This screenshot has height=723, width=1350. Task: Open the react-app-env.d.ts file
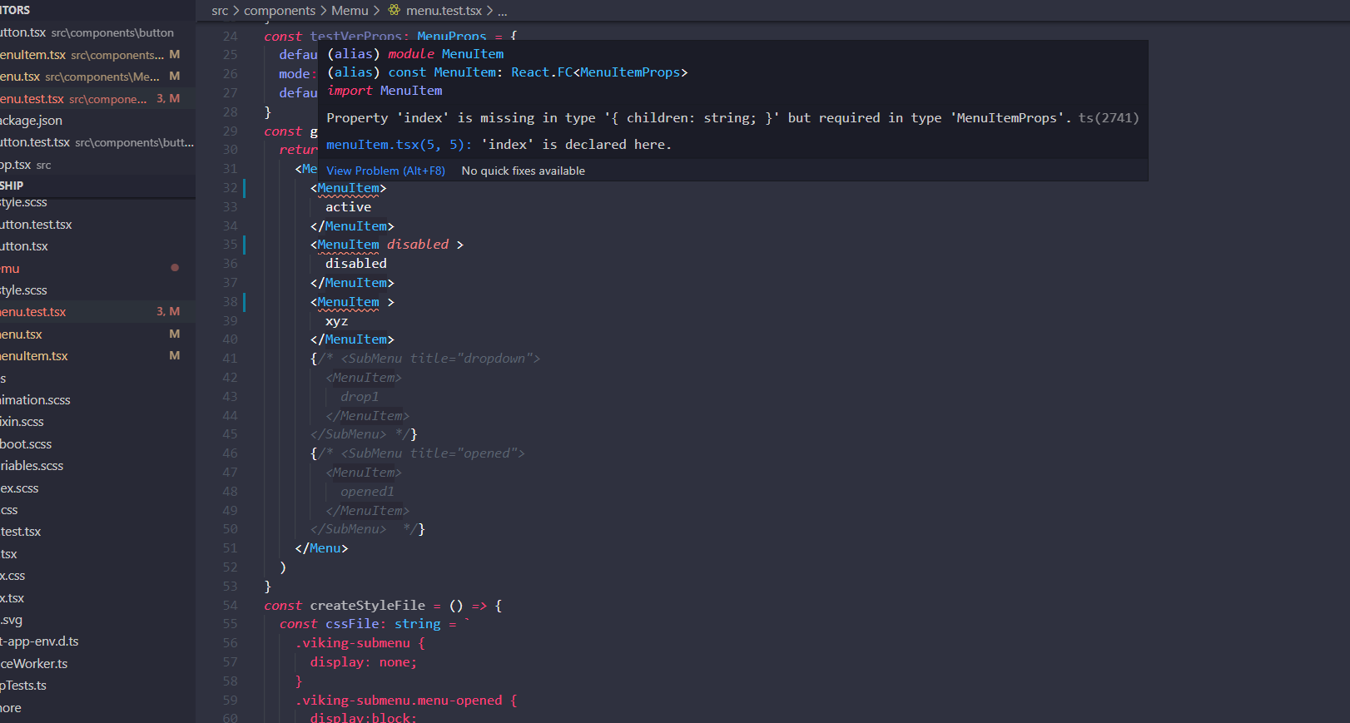pos(97,641)
